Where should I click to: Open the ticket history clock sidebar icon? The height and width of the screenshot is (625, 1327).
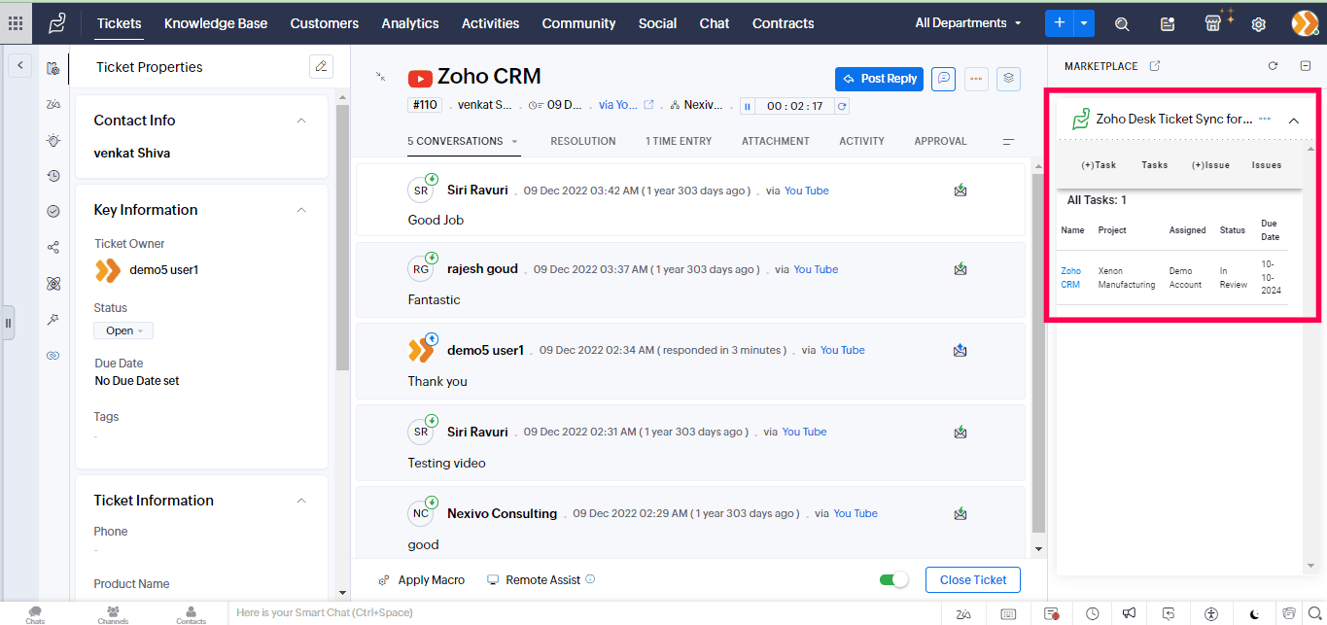tap(53, 176)
